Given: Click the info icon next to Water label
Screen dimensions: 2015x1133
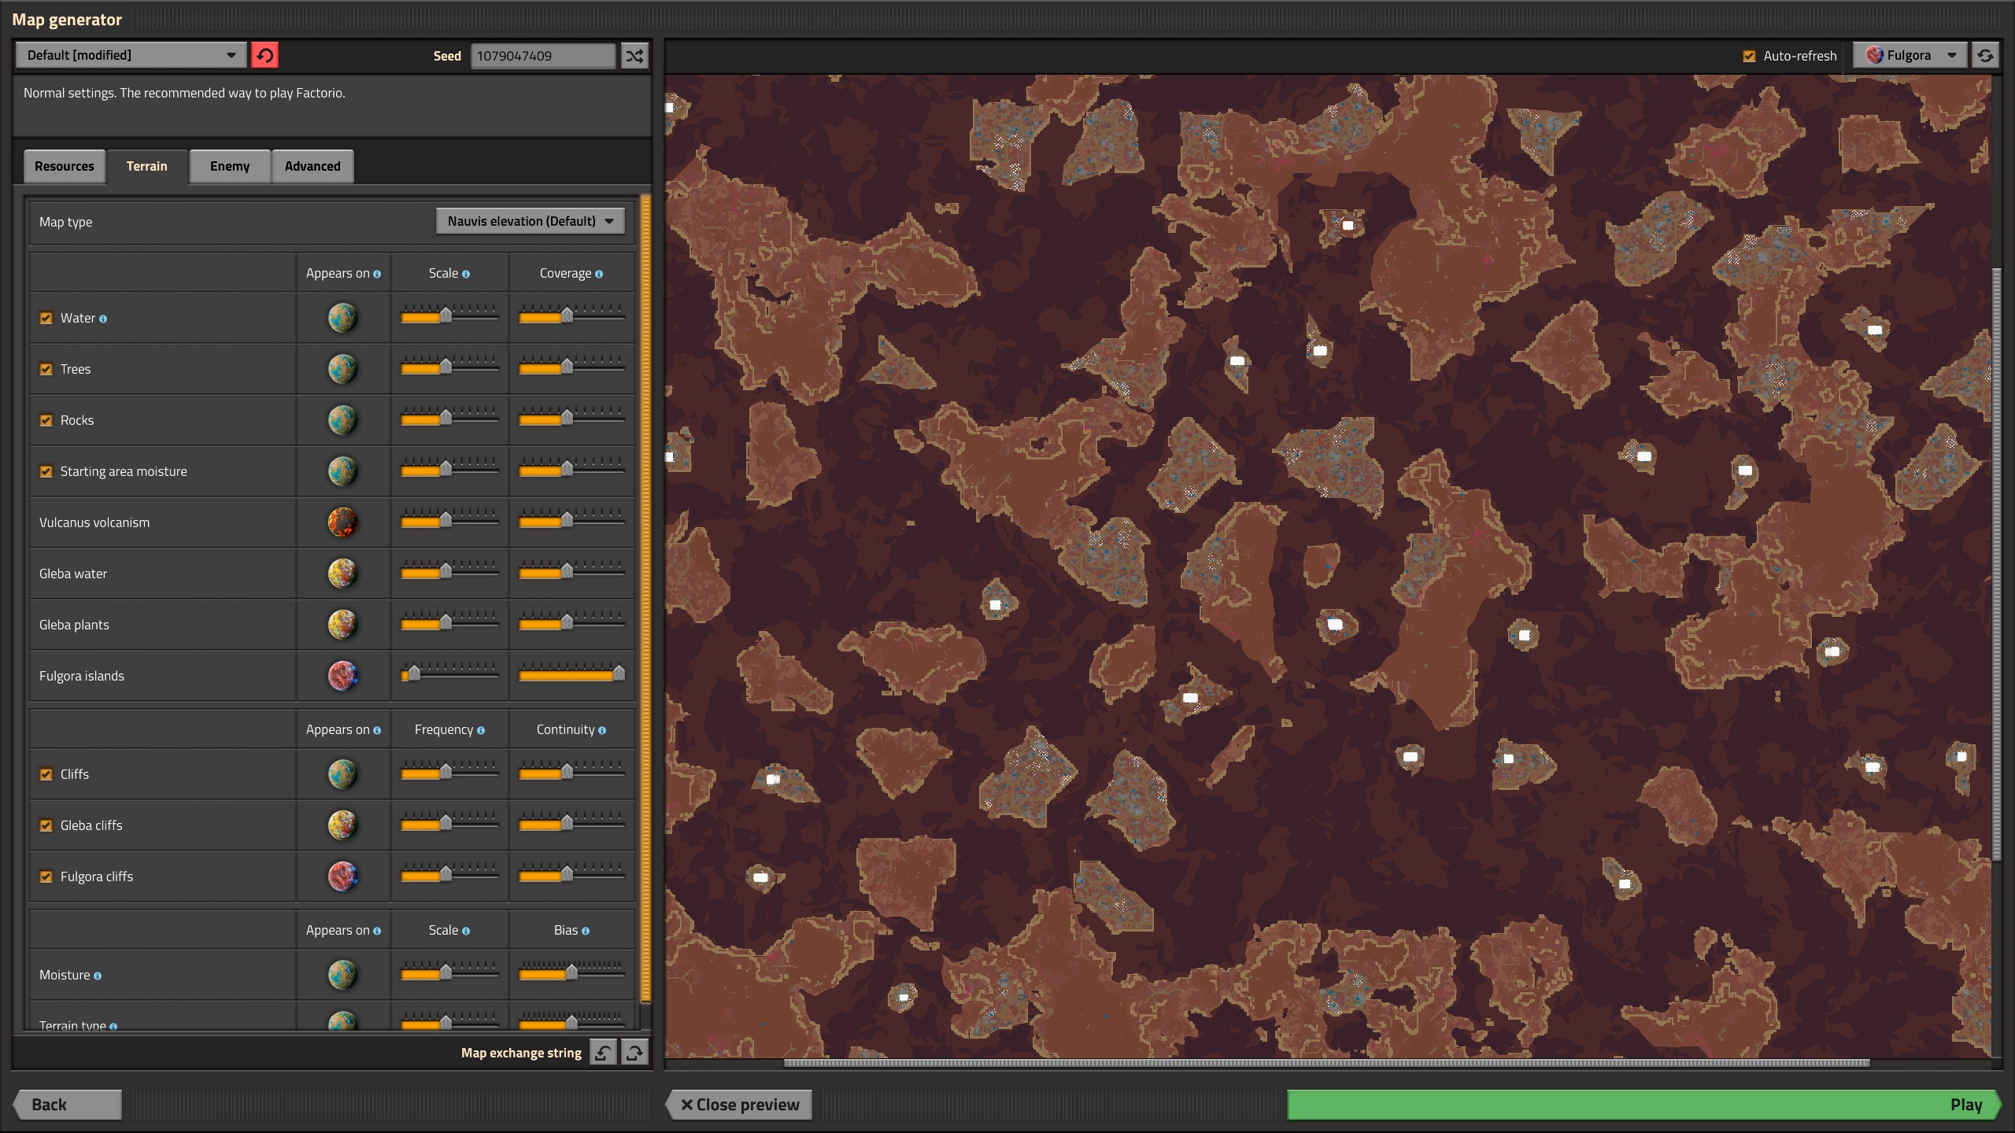Looking at the screenshot, I should pyautogui.click(x=103, y=319).
